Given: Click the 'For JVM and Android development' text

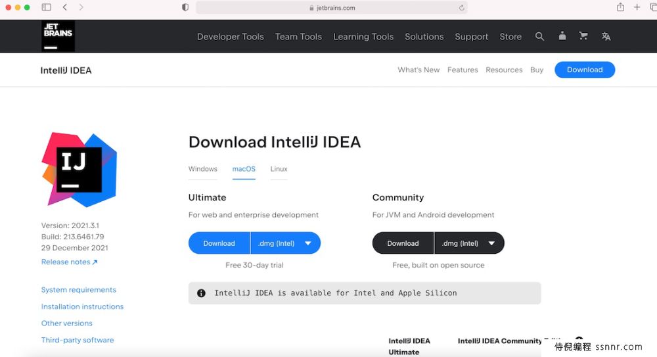Looking at the screenshot, I should click(x=433, y=215).
